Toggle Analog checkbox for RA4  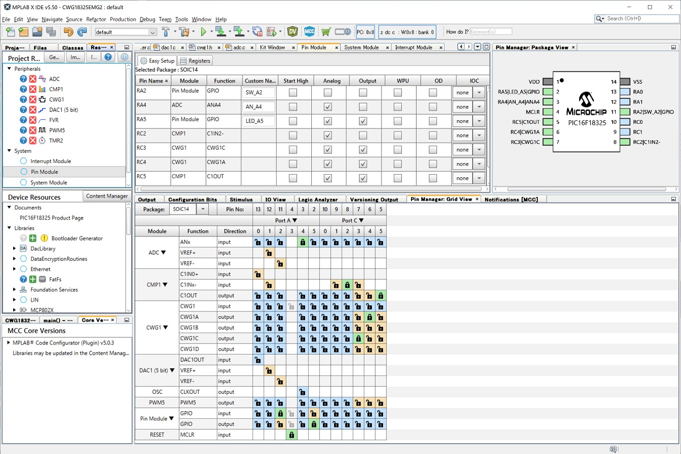click(x=328, y=107)
